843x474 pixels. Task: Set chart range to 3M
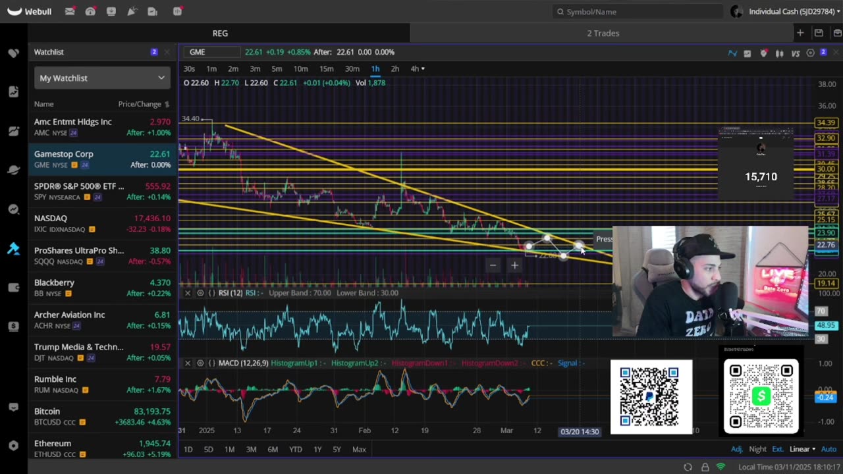coord(251,449)
